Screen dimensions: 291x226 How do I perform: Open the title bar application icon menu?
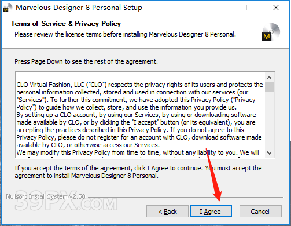[x=8, y=8]
